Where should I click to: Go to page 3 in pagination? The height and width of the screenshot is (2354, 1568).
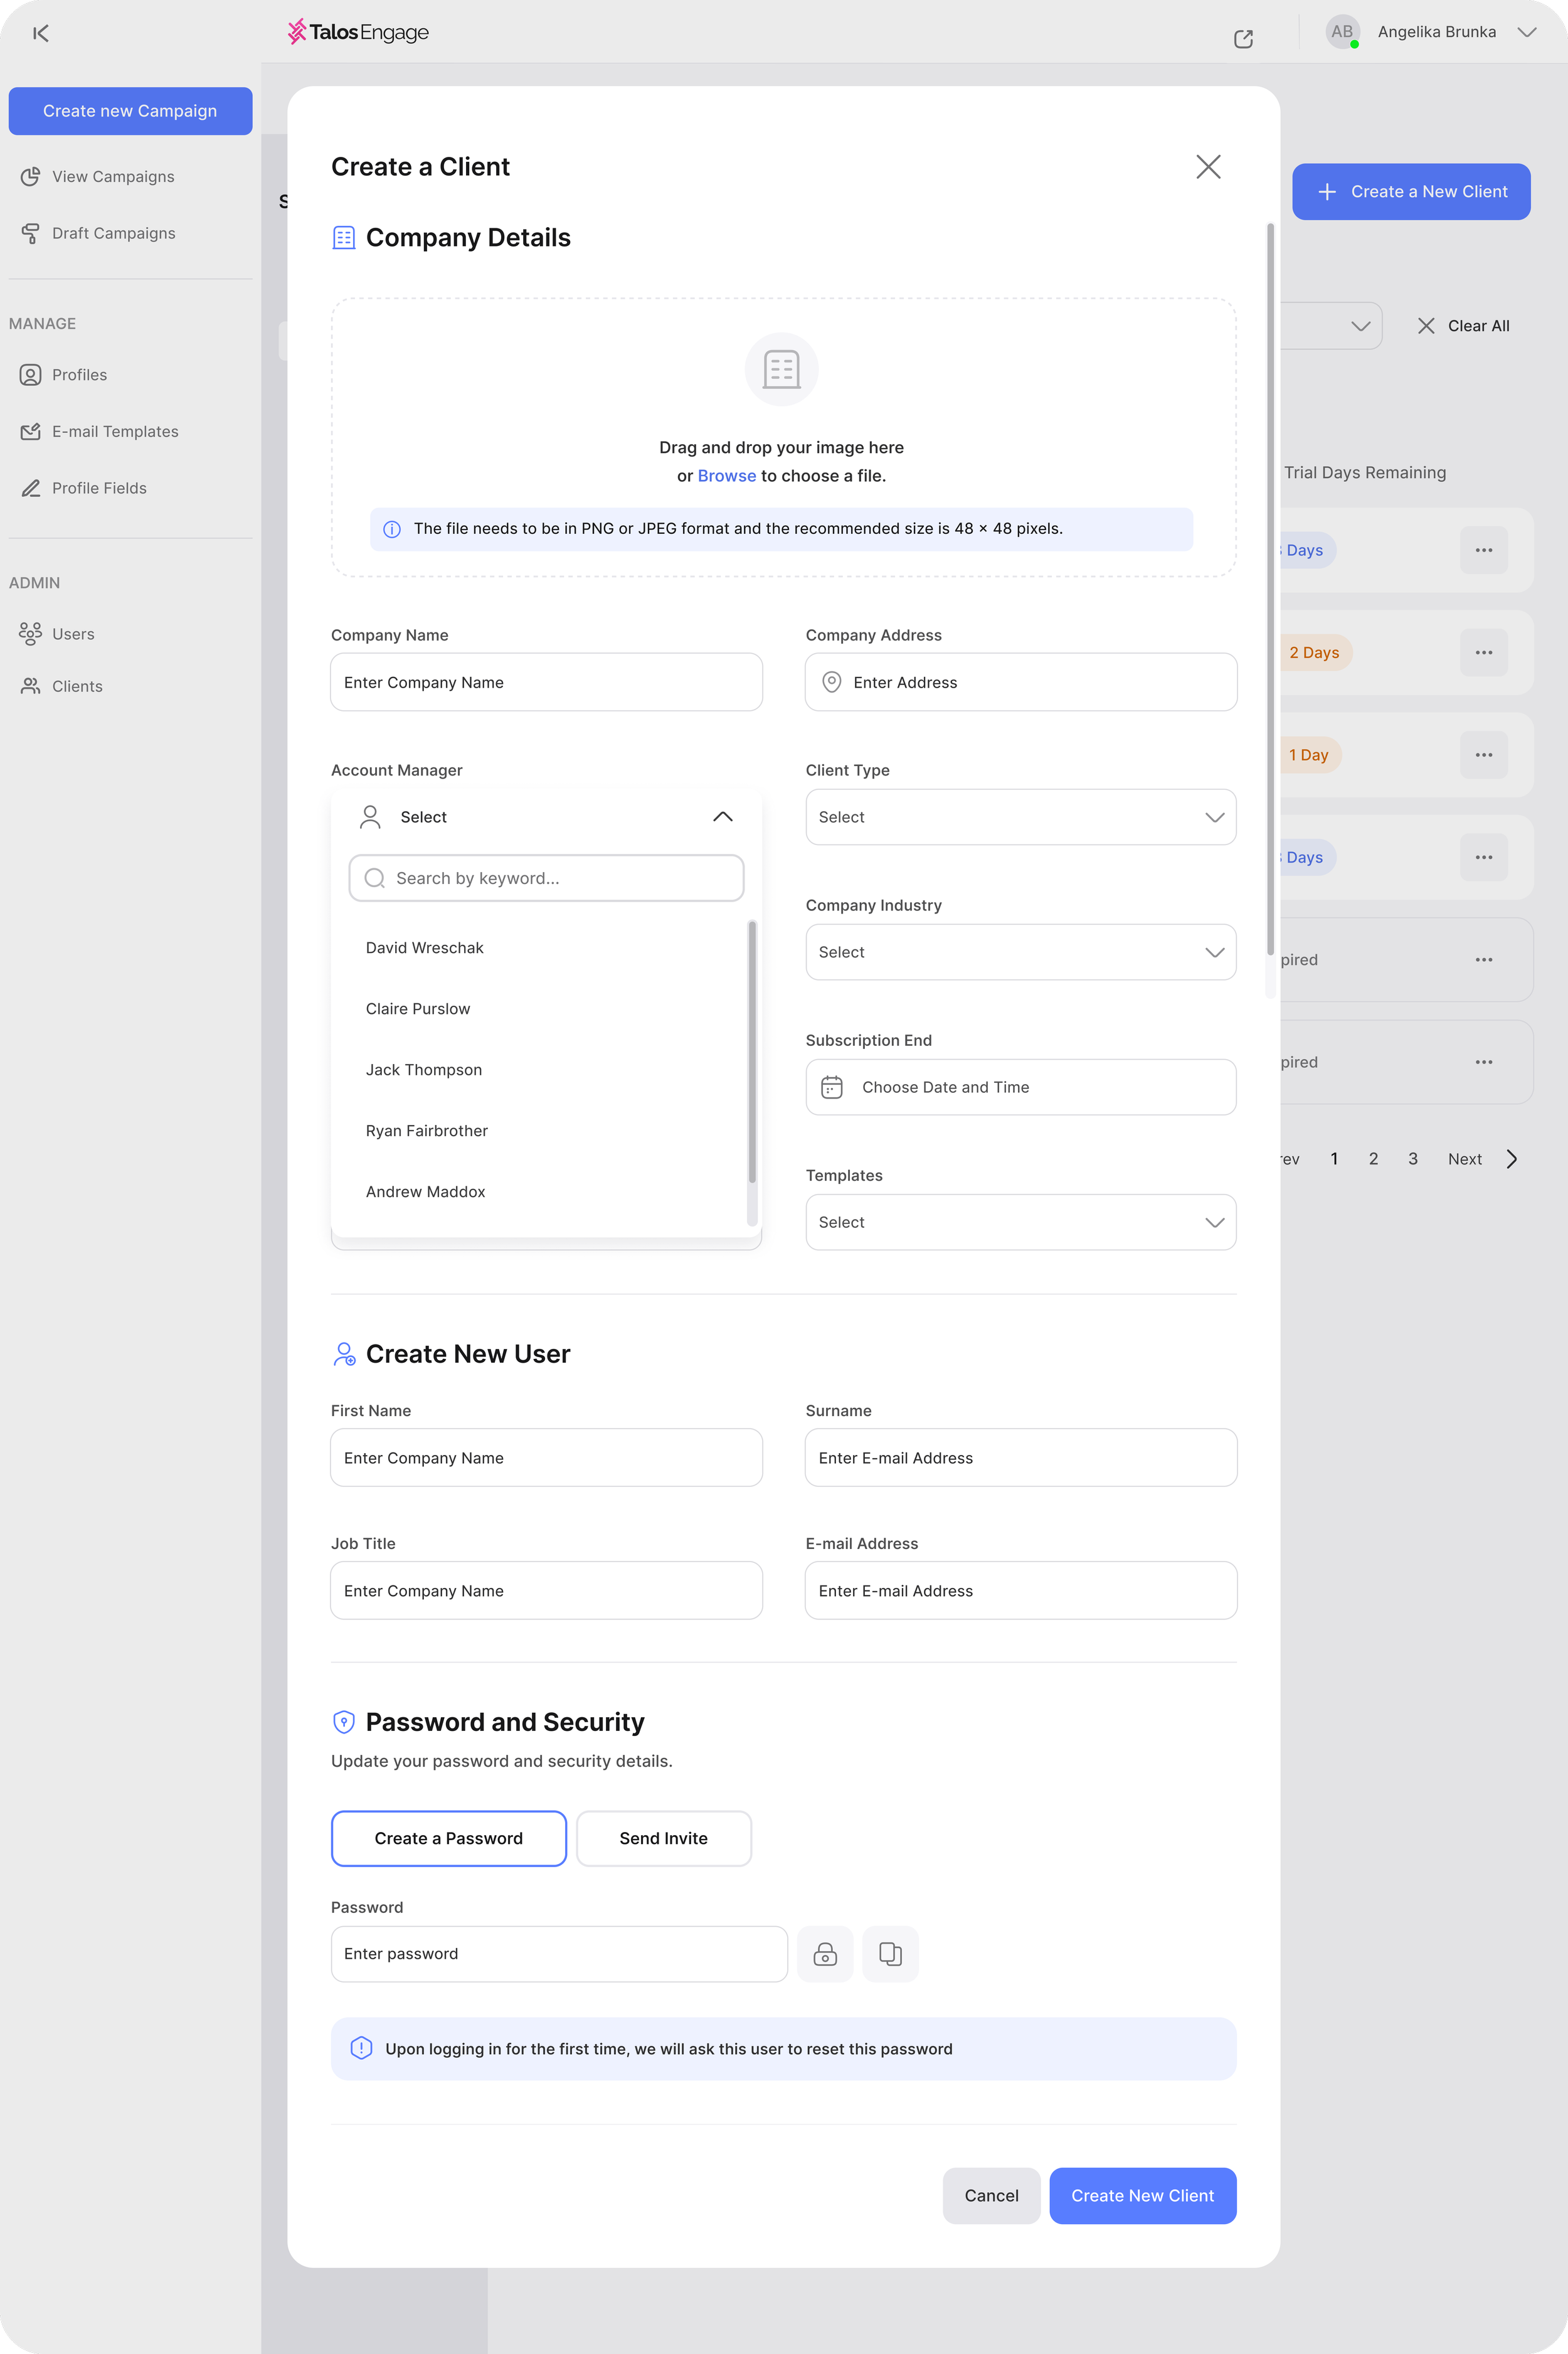point(1413,1159)
